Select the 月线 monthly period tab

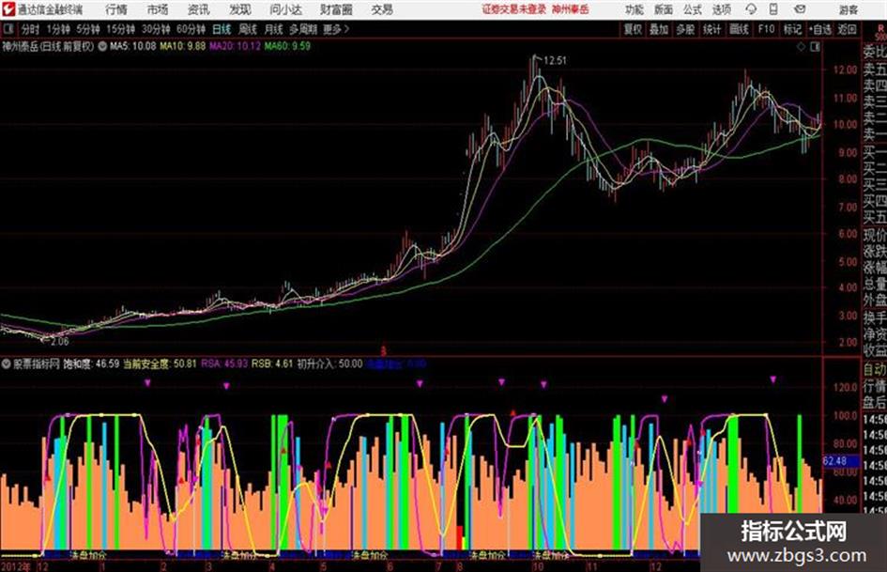click(274, 29)
